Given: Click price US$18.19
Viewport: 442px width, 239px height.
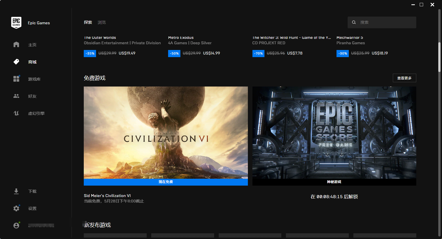Looking at the screenshot, I should pos(380,53).
